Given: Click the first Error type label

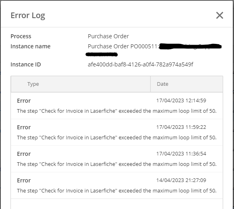Looking at the screenshot, I should [24, 101].
